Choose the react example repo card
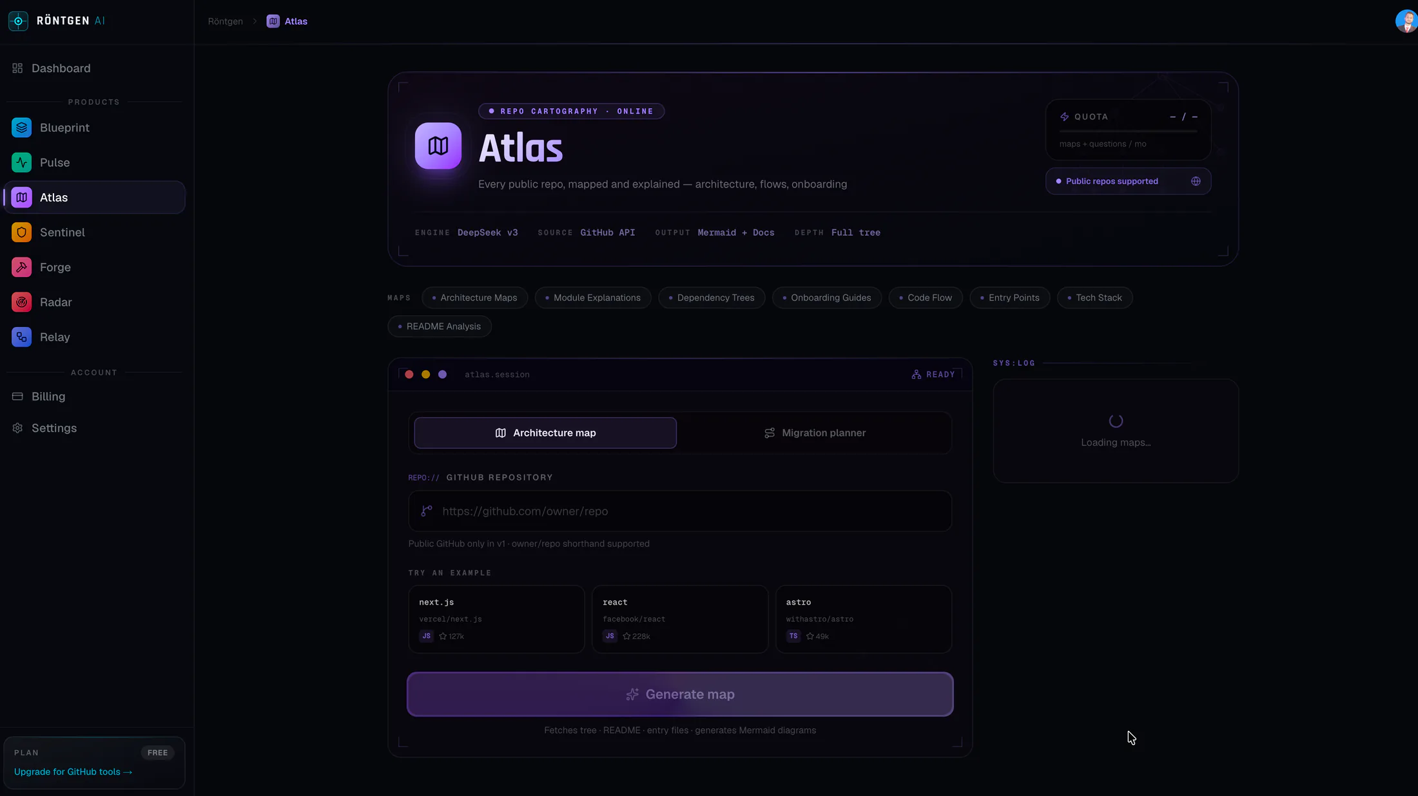Screen dimensions: 1418x796 tap(680, 619)
